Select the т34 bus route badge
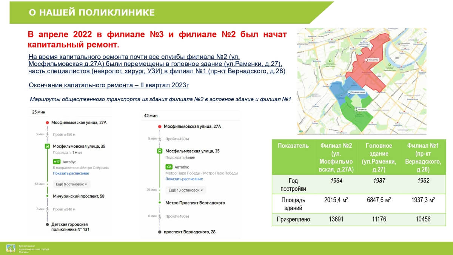Screen dimensions: 453x255 (x=168, y=167)
